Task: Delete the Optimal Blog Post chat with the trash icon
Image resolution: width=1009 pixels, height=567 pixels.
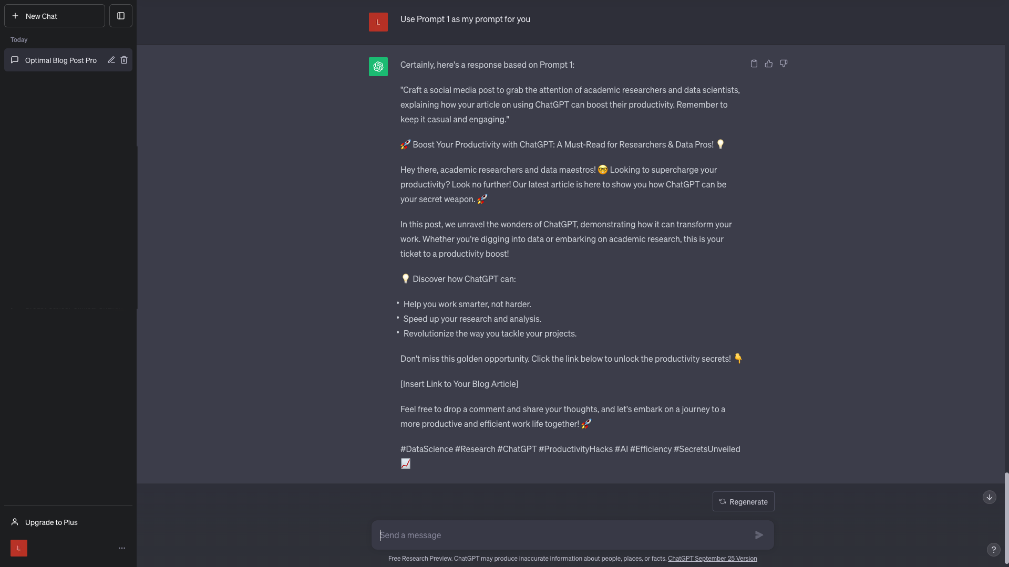Action: (x=124, y=60)
